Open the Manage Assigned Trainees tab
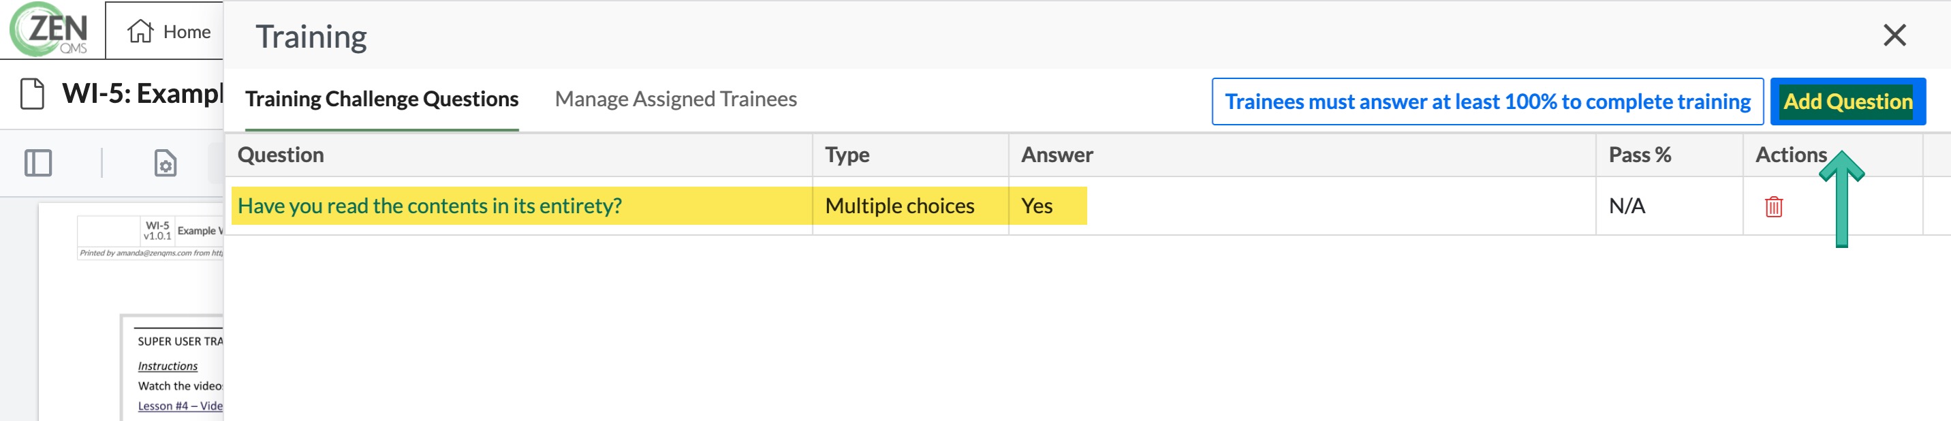Screen dimensions: 1951x421 pos(676,99)
